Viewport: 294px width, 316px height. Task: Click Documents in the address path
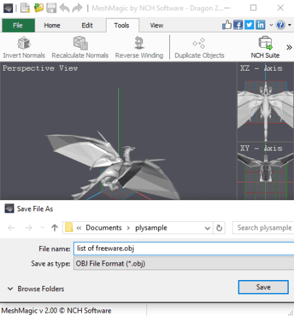click(x=104, y=228)
